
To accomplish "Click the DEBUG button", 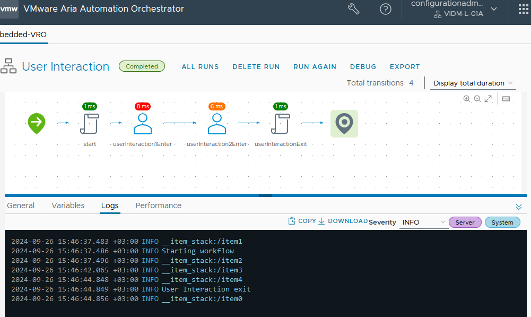I will [x=363, y=67].
